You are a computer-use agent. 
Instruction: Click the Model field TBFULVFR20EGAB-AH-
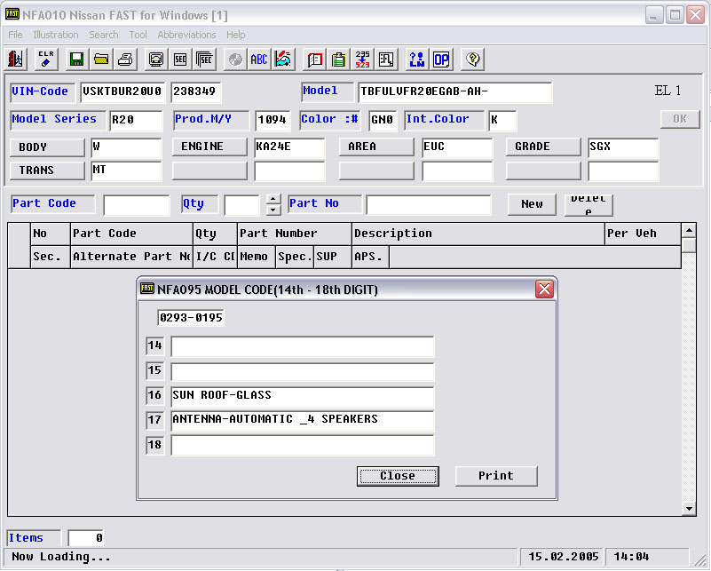(455, 91)
